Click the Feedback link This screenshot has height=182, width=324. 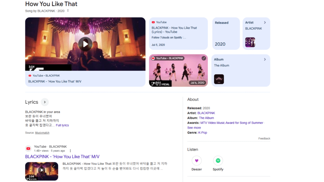click(x=264, y=138)
